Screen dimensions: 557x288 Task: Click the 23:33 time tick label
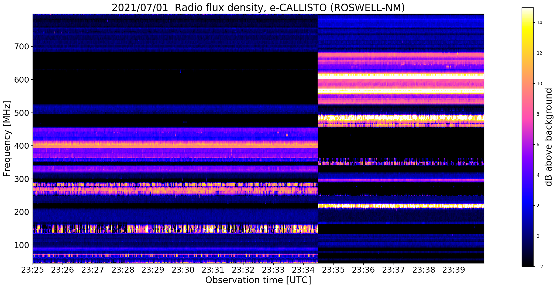[x=273, y=270]
